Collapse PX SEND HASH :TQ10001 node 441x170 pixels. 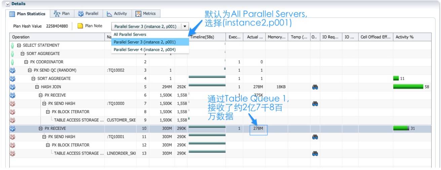(x=44, y=137)
